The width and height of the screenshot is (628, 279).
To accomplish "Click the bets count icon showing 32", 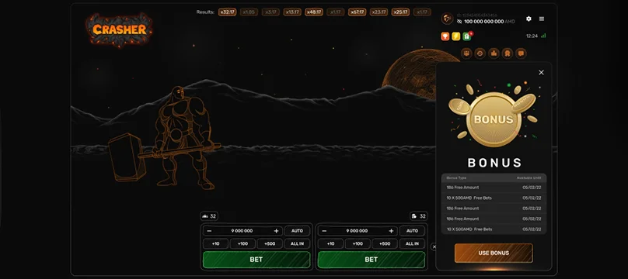I will coord(418,216).
